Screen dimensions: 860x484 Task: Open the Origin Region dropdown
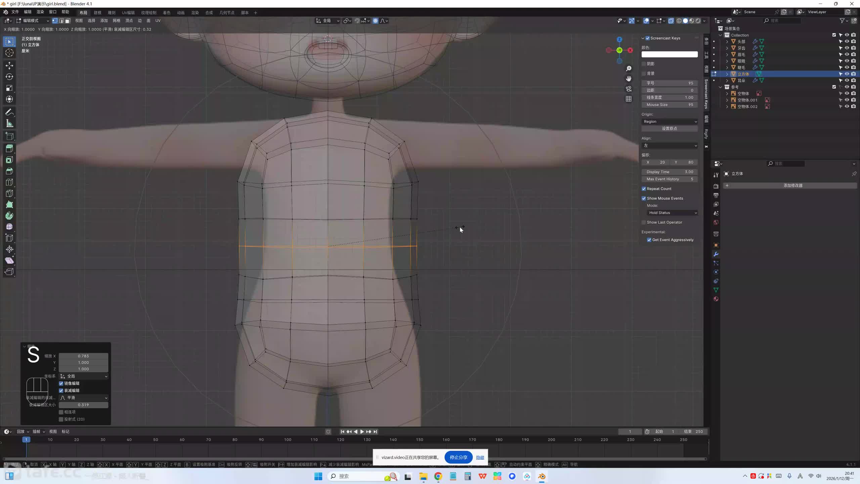point(669,122)
